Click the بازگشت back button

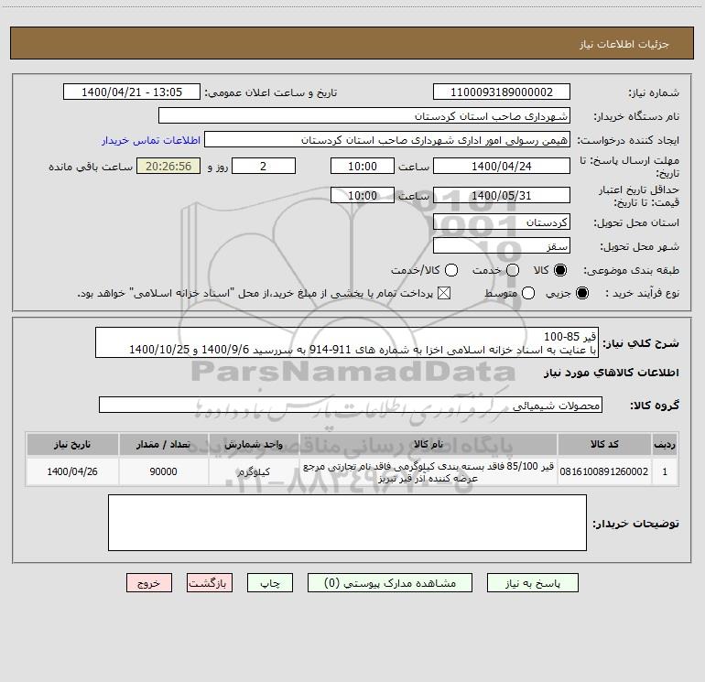pos(210,582)
